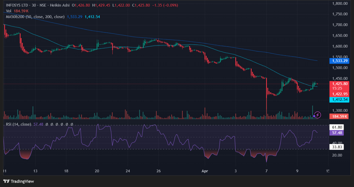354x187 pixels.
Task: Click the cyan 1,412.54 price scale tag
Action: tap(339, 99)
